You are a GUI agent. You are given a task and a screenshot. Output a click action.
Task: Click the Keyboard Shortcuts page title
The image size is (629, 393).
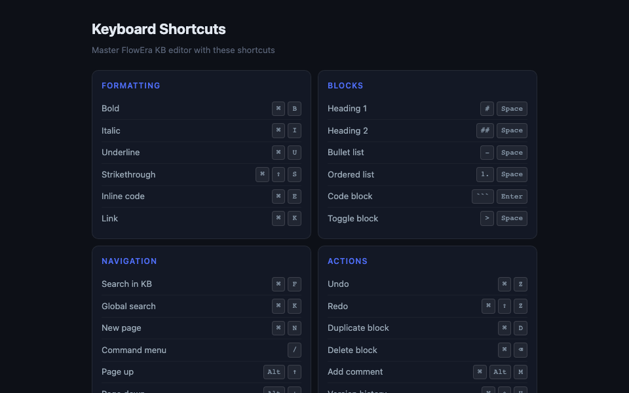click(x=159, y=29)
